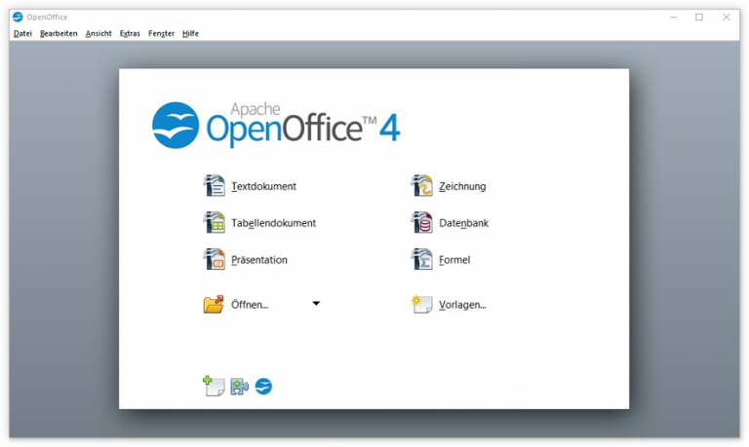Image resolution: width=749 pixels, height=447 pixels.
Task: Click the round OpenOffice info icon at bottom
Action: click(x=263, y=387)
